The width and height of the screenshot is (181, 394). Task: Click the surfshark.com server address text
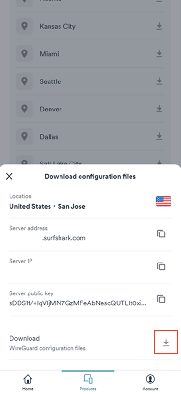pyautogui.click(x=64, y=238)
